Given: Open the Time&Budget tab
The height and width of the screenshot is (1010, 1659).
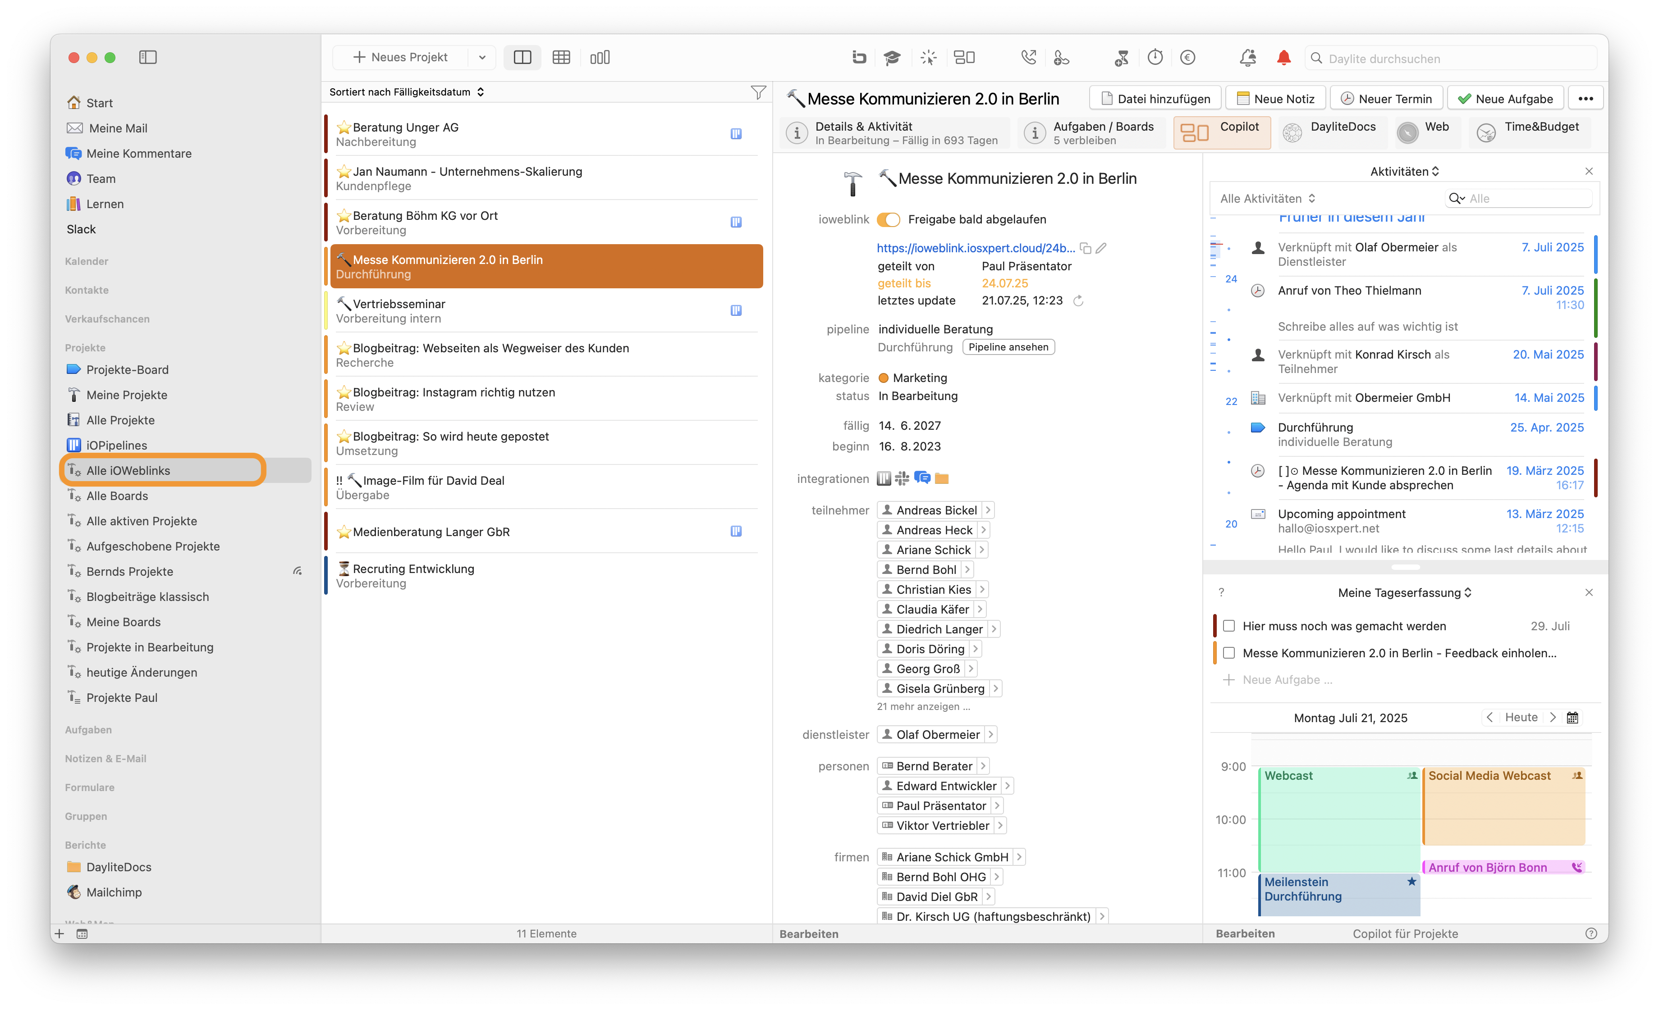Looking at the screenshot, I should point(1529,132).
